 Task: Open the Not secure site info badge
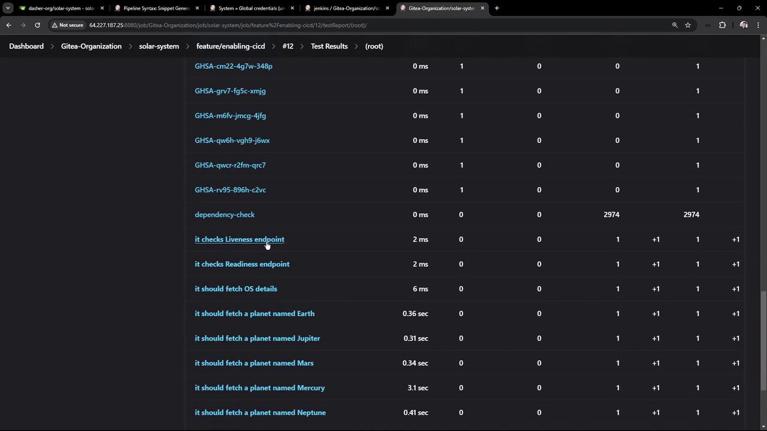(x=67, y=25)
